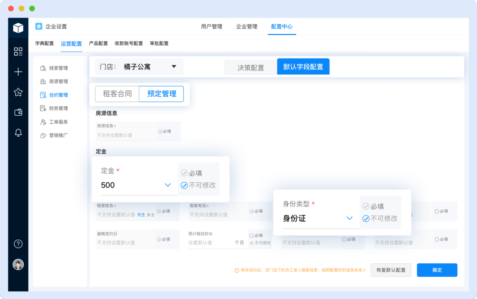Image resolution: width=477 pixels, height=299 pixels.
Task: Click the 恢复默认配置 button
Action: tap(391, 270)
